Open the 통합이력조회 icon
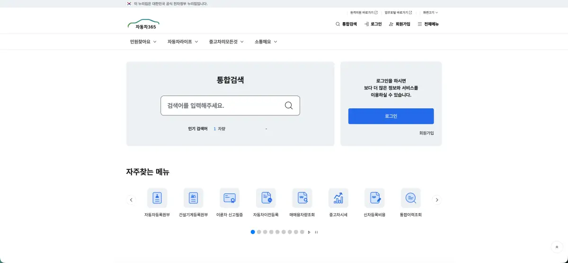This screenshot has width=568, height=263. (x=410, y=198)
